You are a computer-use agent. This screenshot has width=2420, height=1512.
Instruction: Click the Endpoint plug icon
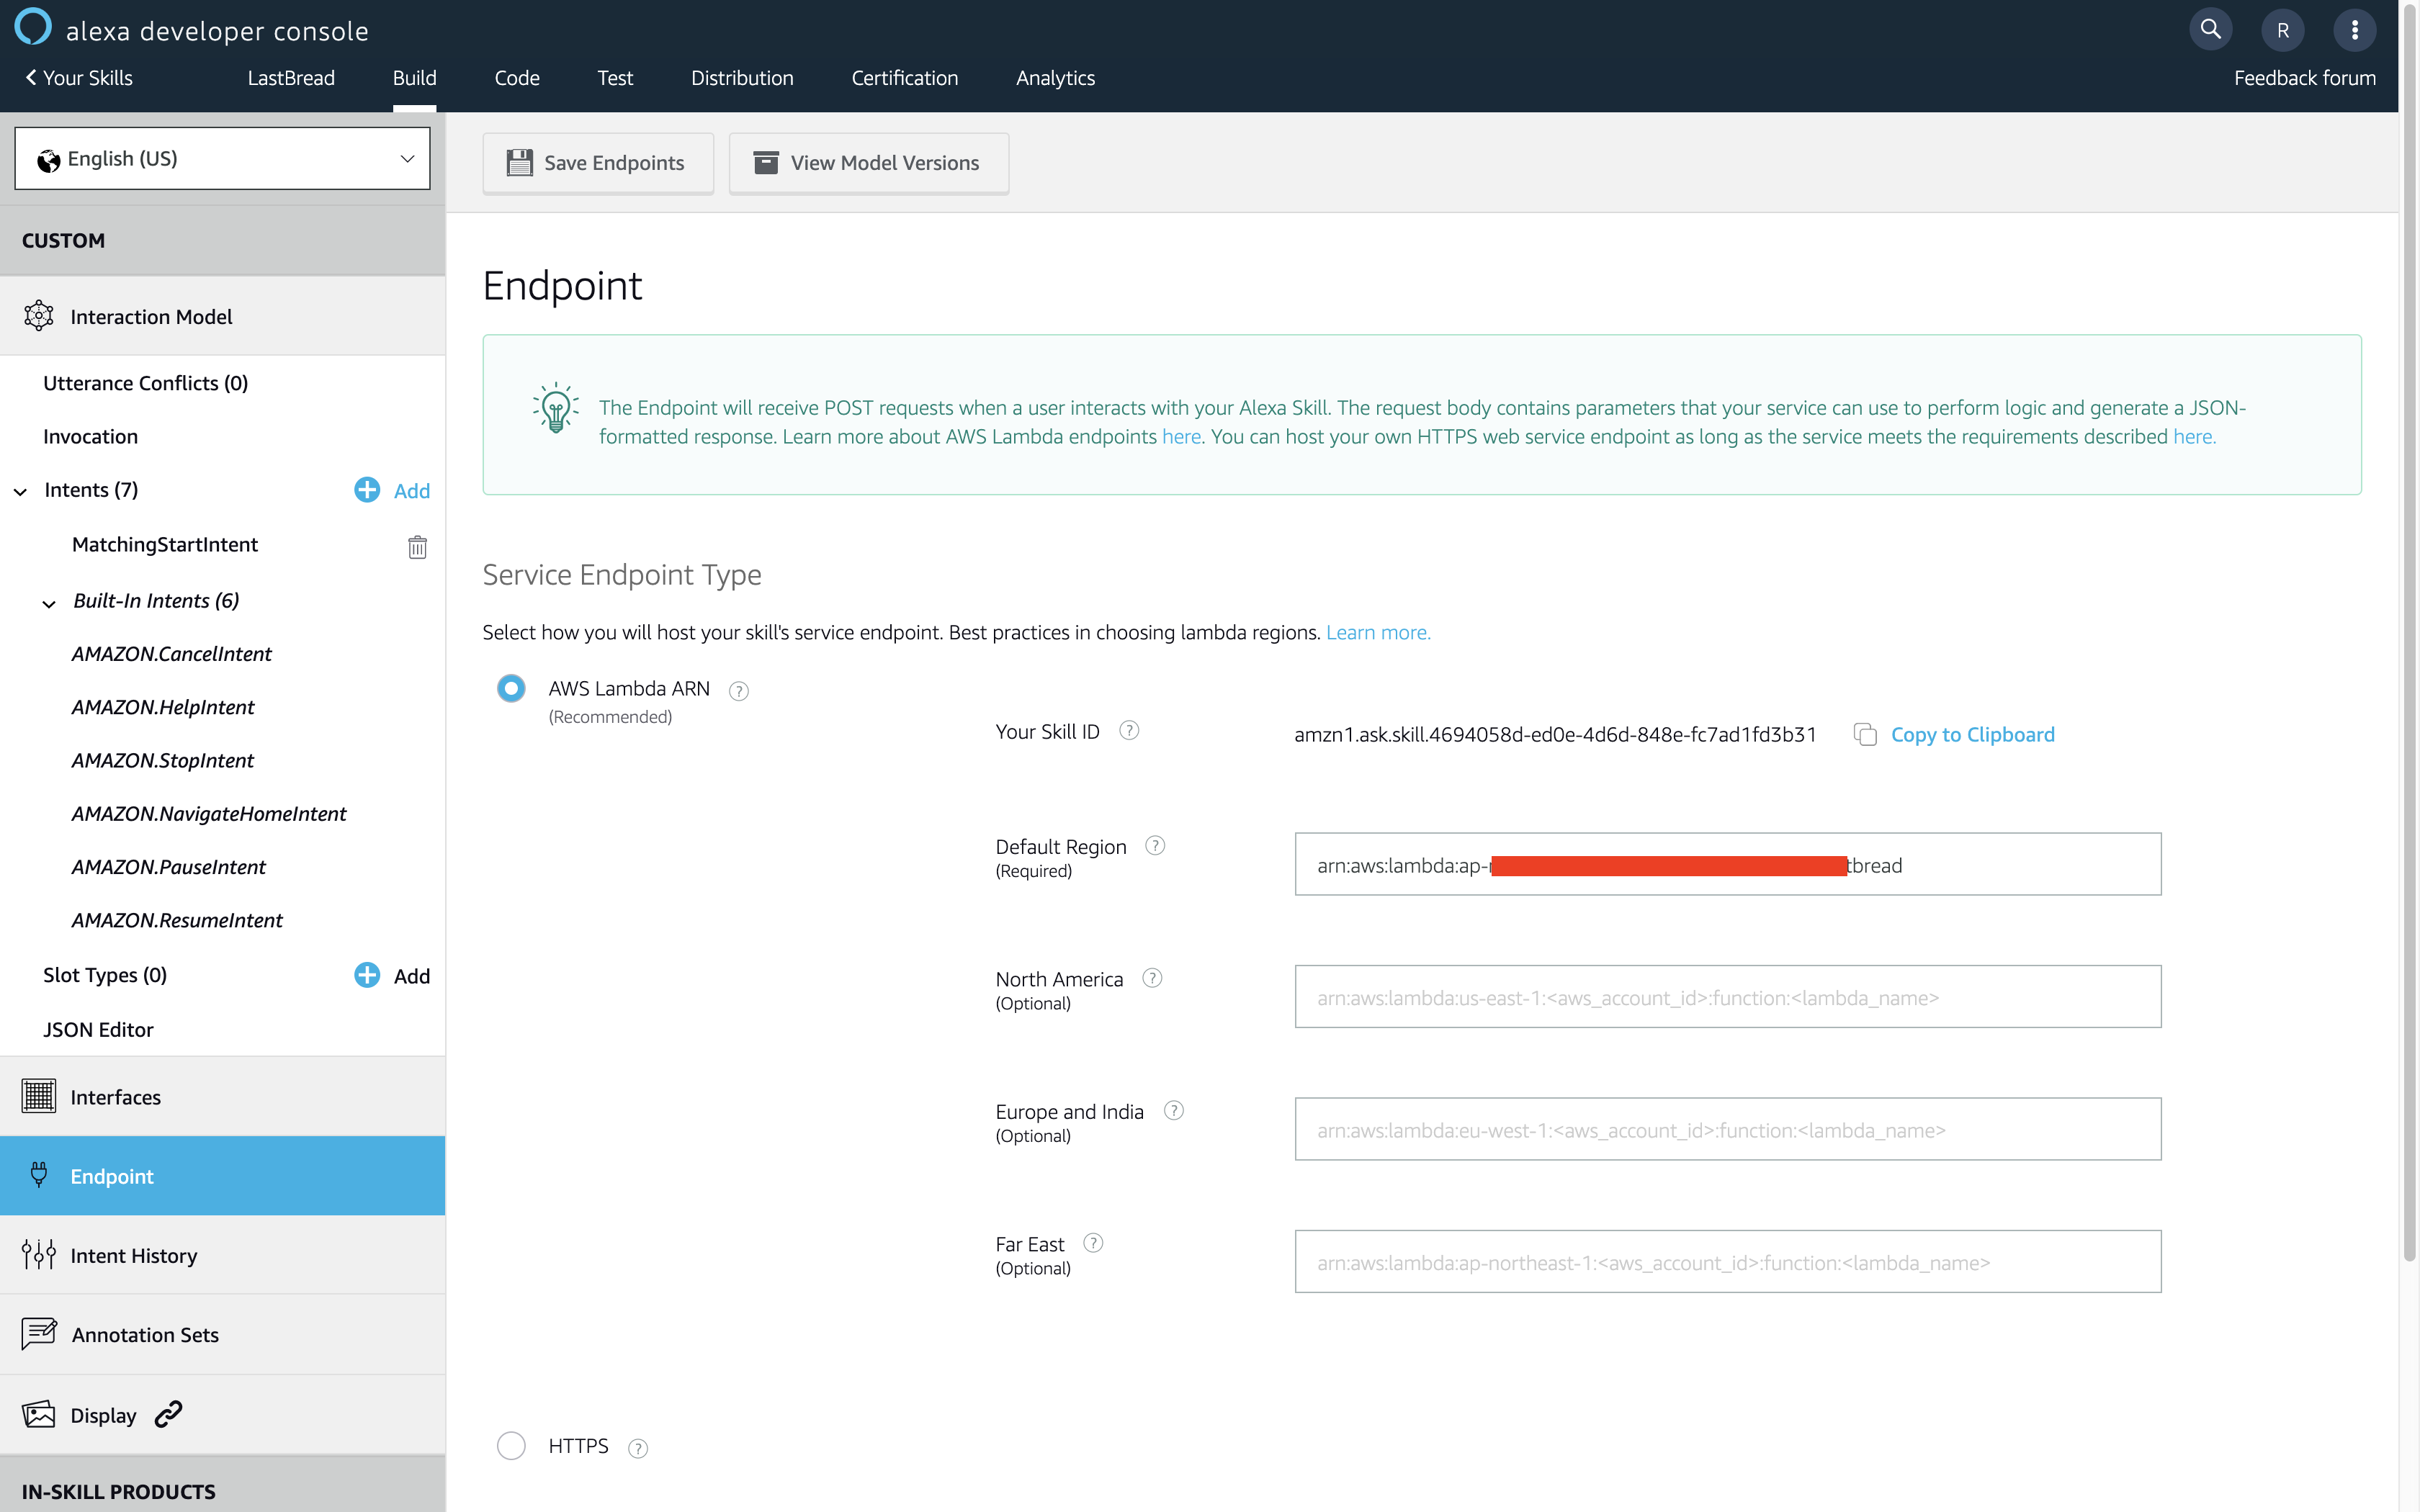39,1175
